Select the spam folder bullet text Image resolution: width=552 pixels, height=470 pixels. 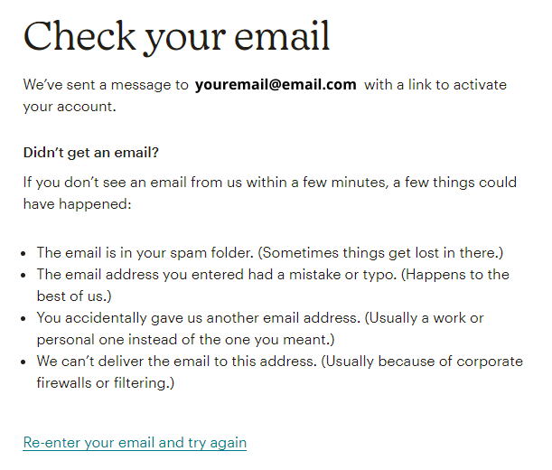tap(270, 253)
